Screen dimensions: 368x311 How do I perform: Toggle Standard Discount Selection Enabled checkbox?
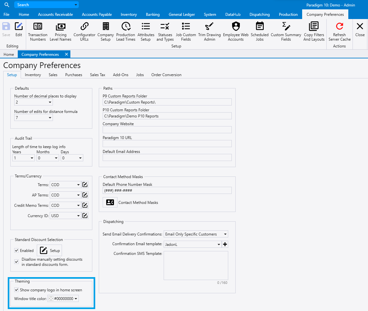click(16, 250)
